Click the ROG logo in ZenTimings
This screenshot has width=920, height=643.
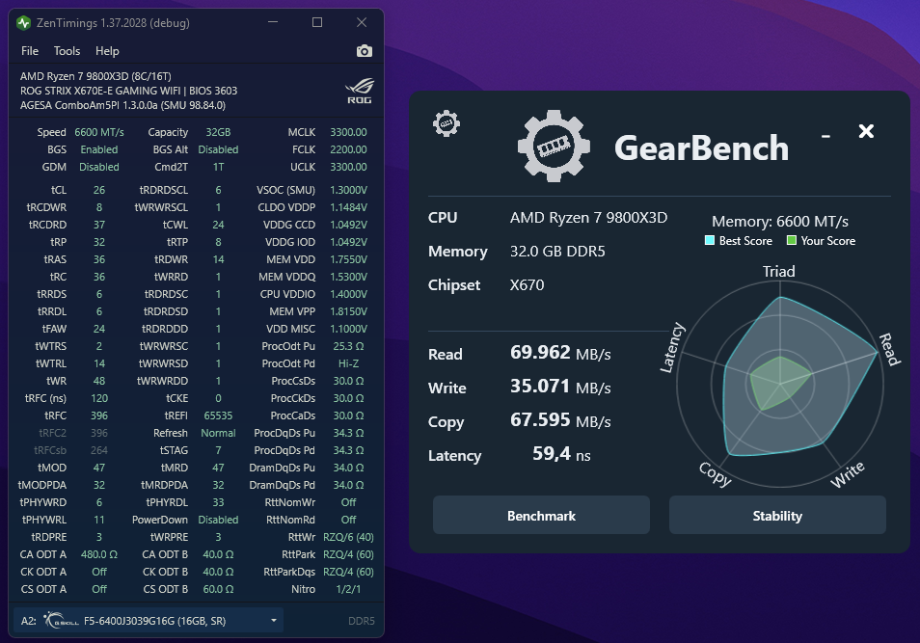click(359, 91)
